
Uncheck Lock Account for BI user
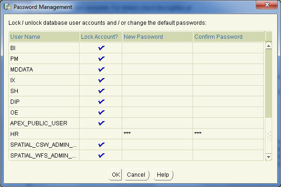[101, 48]
